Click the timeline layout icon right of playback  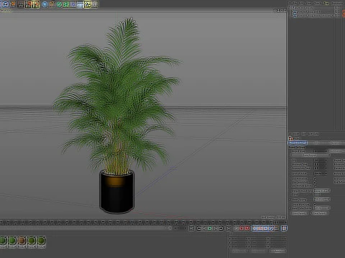284,229
